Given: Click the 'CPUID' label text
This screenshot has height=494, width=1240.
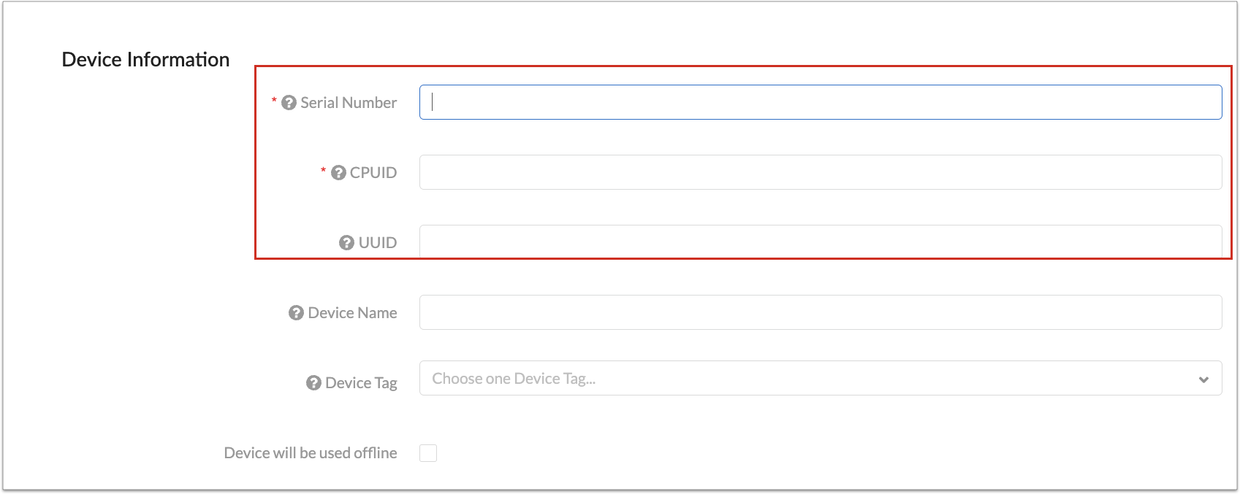Looking at the screenshot, I should [x=373, y=173].
